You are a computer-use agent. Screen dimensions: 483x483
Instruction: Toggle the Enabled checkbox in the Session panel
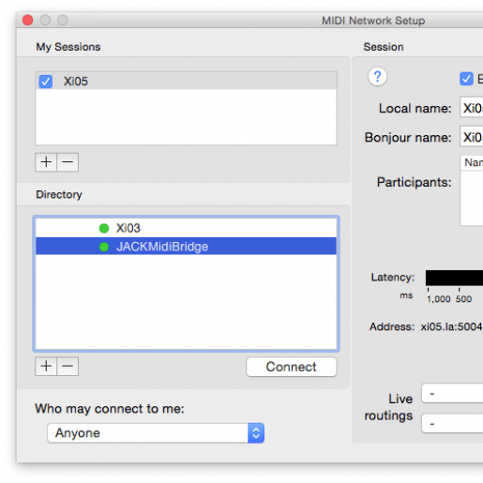(x=466, y=79)
